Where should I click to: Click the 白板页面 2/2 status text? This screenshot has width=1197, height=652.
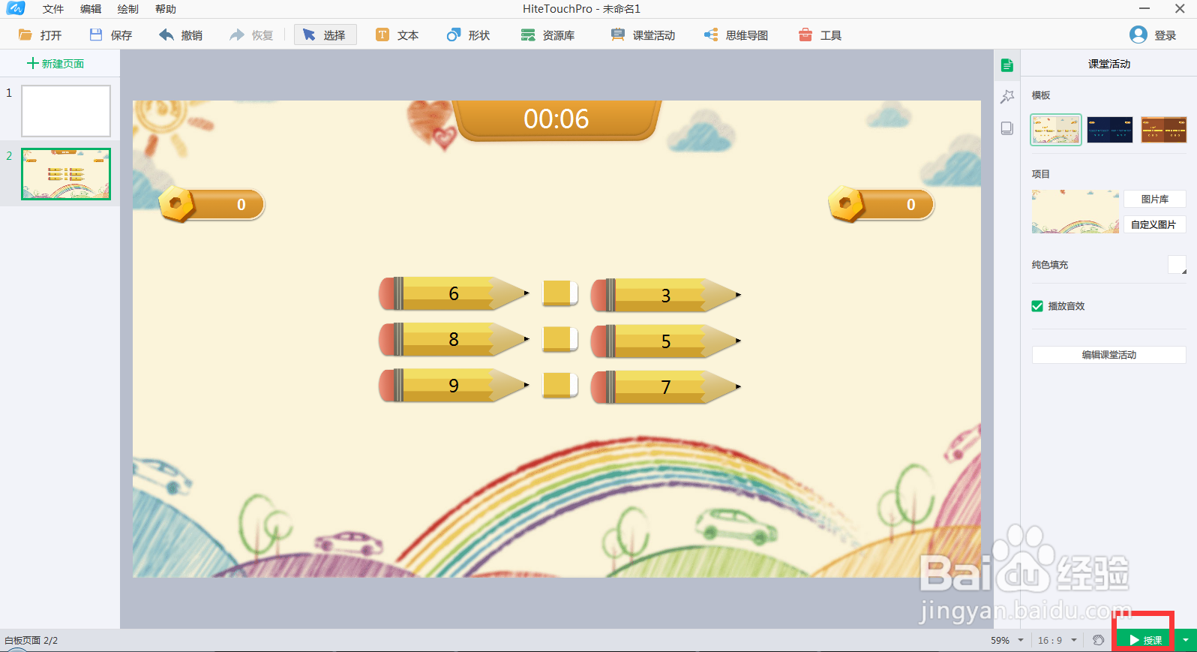(31, 640)
